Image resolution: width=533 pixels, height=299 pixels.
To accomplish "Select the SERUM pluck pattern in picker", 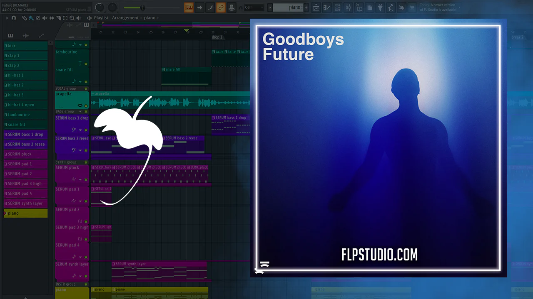I will (26, 154).
